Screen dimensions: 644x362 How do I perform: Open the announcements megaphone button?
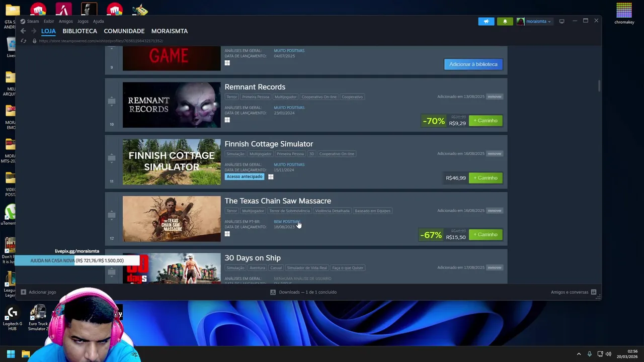[x=486, y=21]
